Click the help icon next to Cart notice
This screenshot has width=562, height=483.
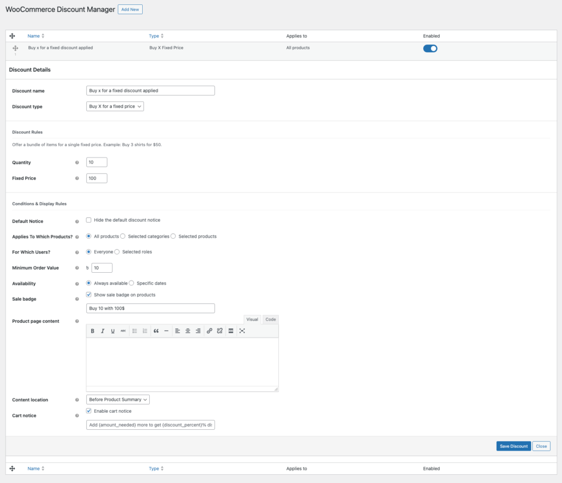click(x=77, y=415)
